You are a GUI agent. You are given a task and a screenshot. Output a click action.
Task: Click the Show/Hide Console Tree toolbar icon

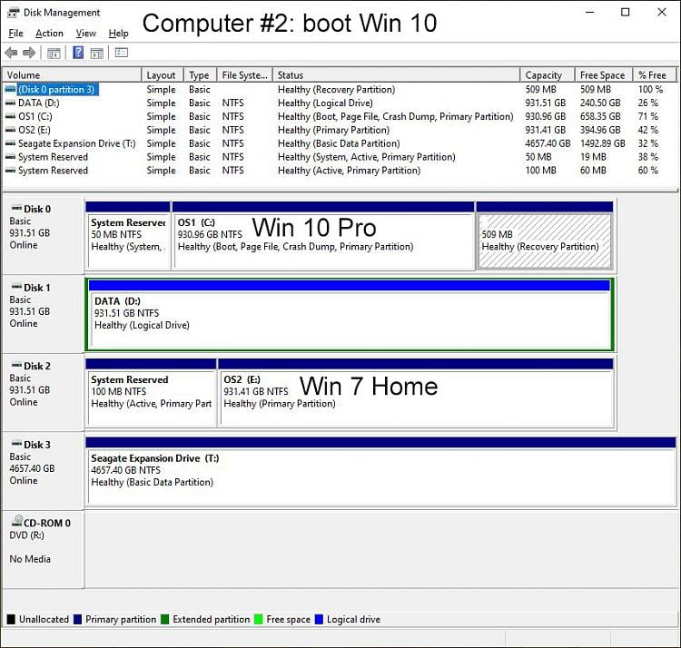(x=54, y=54)
